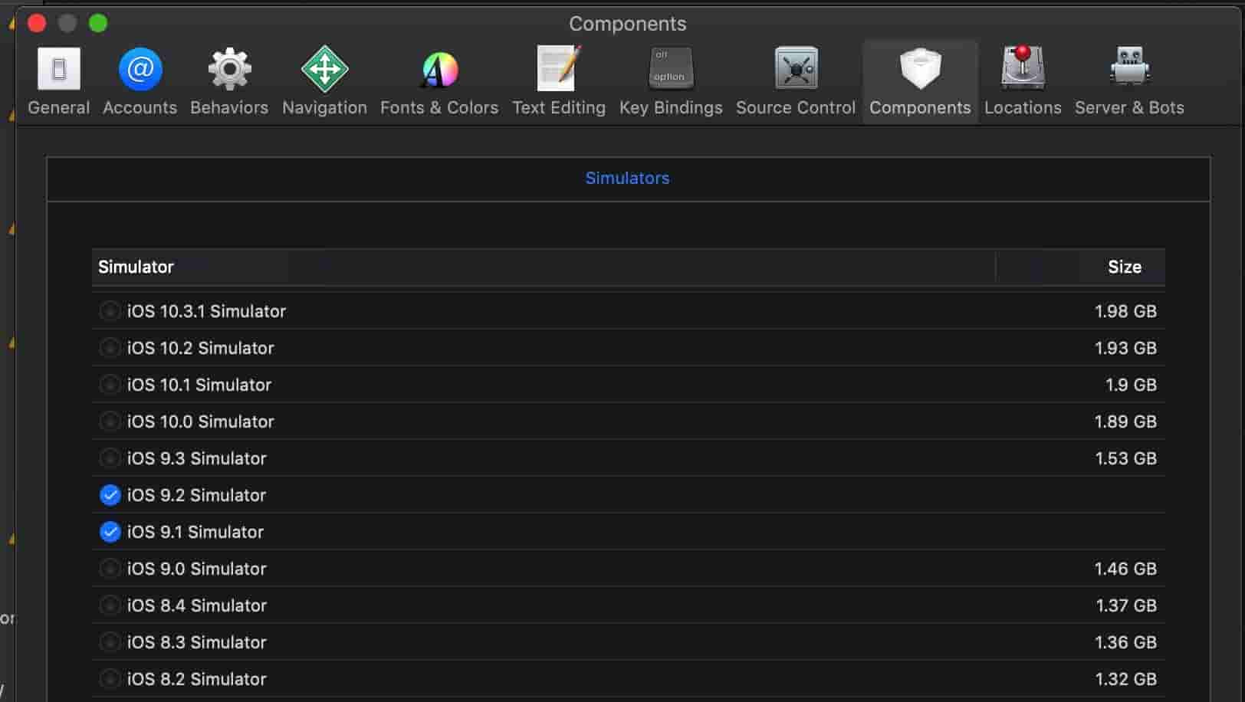Close the Components preferences window
The image size is (1245, 702).
37,23
